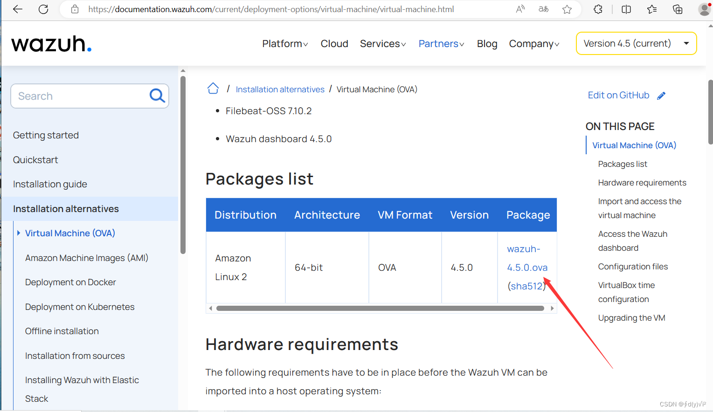Click the table scroll left arrow
713x412 pixels.
tap(211, 308)
